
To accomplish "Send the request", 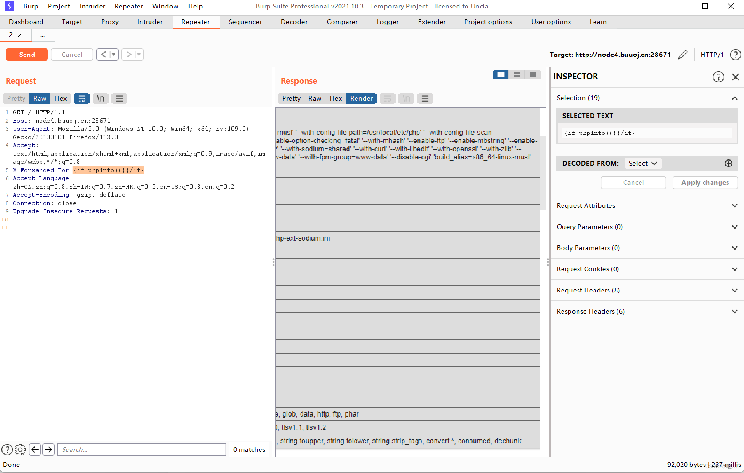I will [x=27, y=55].
